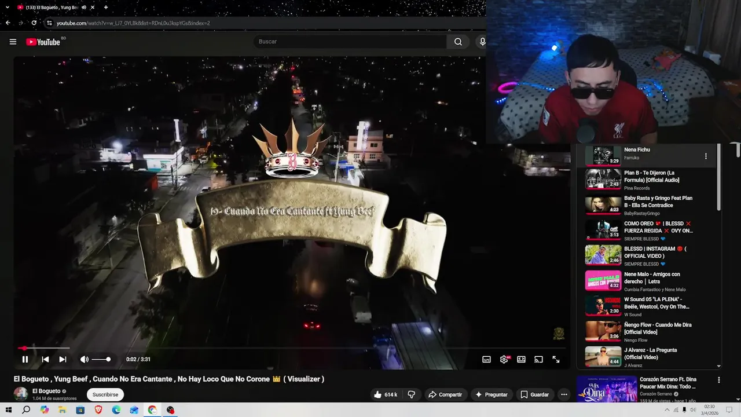
Task: Launch Brave browser from the taskbar
Action: pos(98,410)
